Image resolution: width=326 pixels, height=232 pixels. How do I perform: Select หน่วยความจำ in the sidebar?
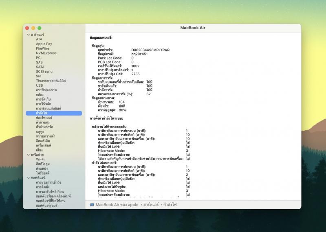pyautogui.click(x=46, y=136)
